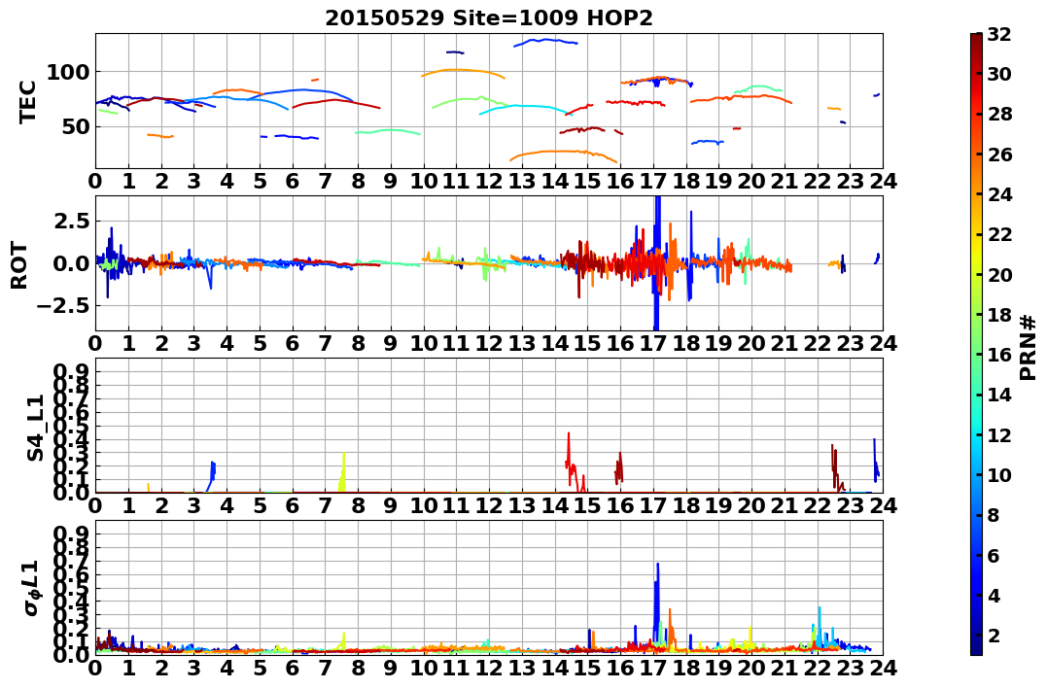Click the blue S4_L1 peak near hour 3.5
1047x689 pixels.
[x=212, y=474]
